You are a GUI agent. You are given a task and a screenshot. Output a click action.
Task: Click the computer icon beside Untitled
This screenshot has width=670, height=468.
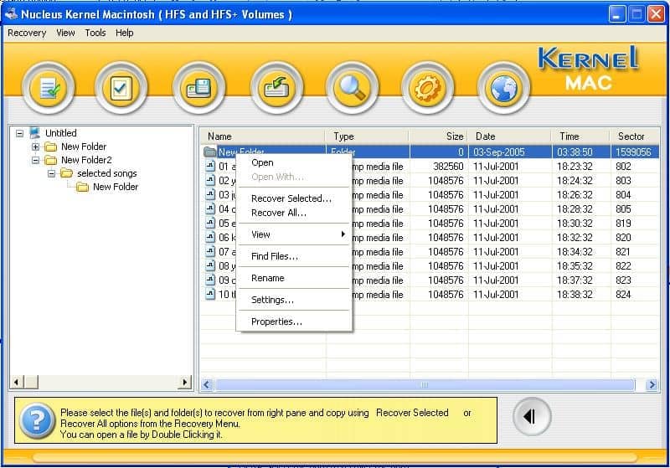click(35, 133)
